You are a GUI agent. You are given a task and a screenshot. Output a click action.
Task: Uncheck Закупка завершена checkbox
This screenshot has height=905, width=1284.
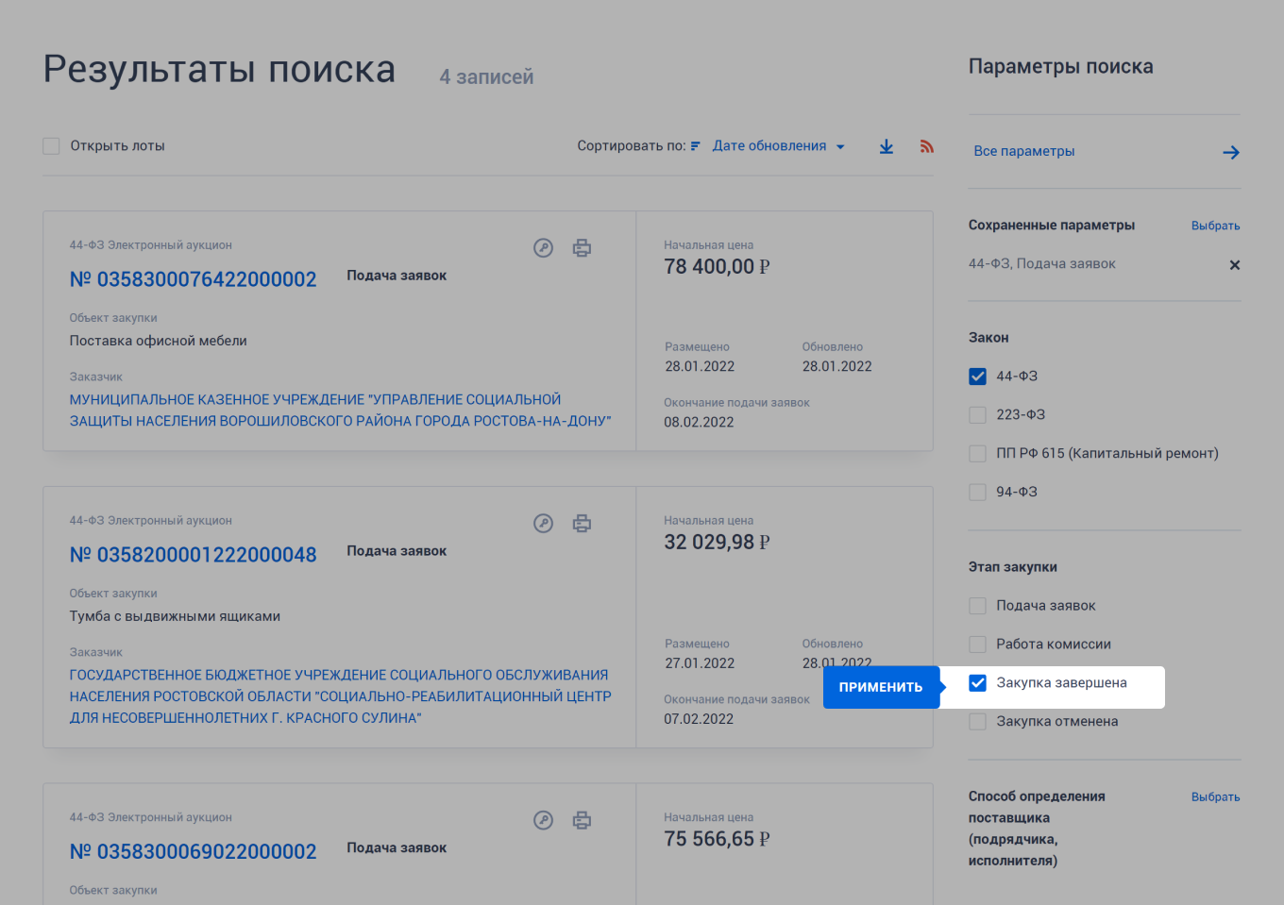pyautogui.click(x=978, y=683)
